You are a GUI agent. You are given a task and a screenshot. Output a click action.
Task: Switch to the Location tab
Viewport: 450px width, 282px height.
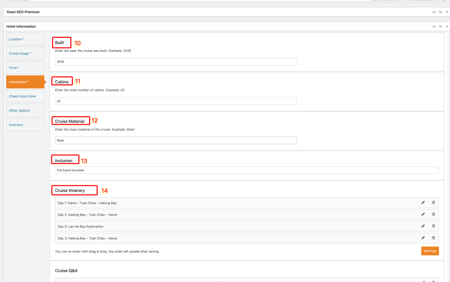point(25,39)
